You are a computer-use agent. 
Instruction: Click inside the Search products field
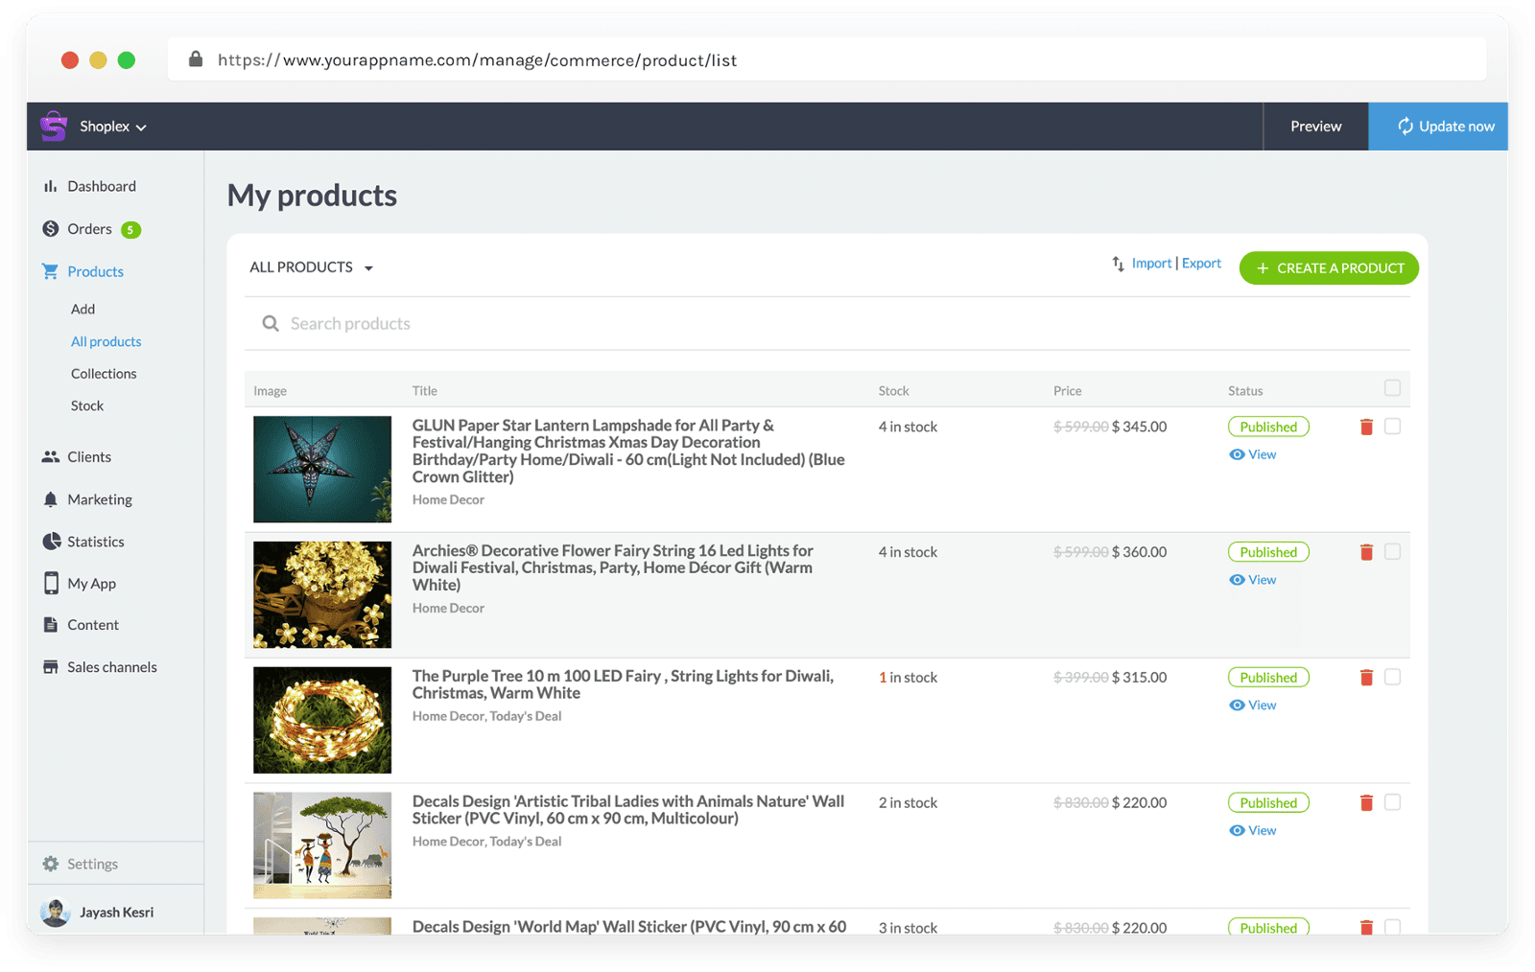pos(576,323)
